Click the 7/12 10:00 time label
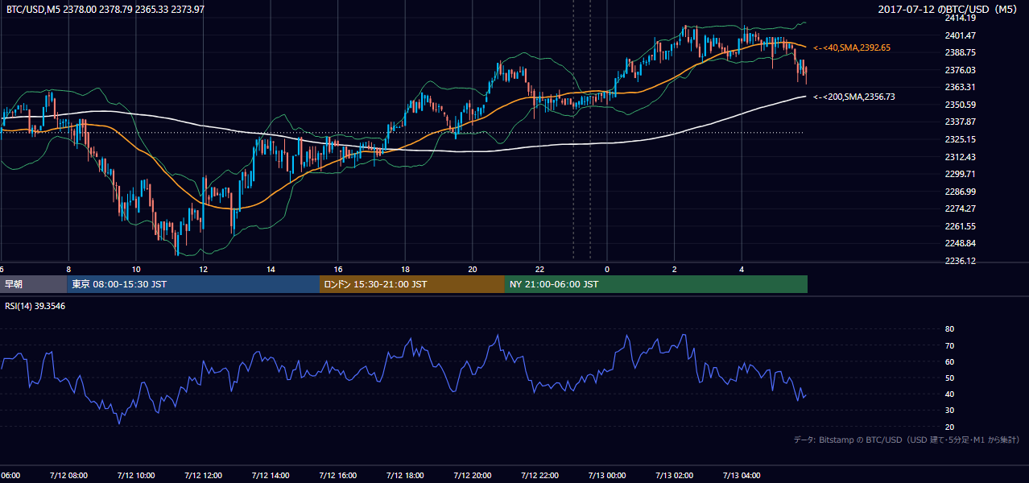The height and width of the screenshot is (483, 1029). (x=136, y=476)
